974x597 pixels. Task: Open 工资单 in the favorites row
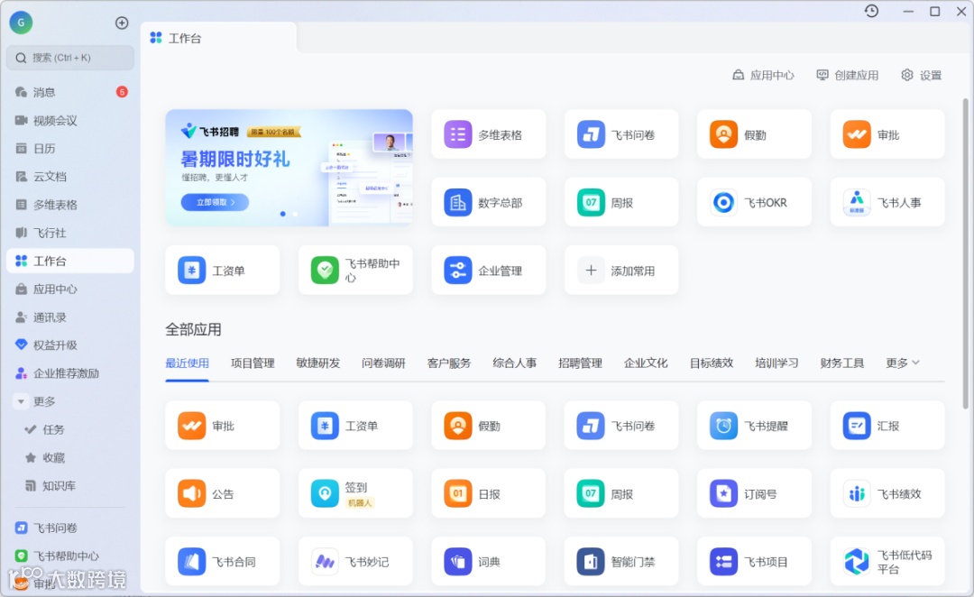coord(223,271)
